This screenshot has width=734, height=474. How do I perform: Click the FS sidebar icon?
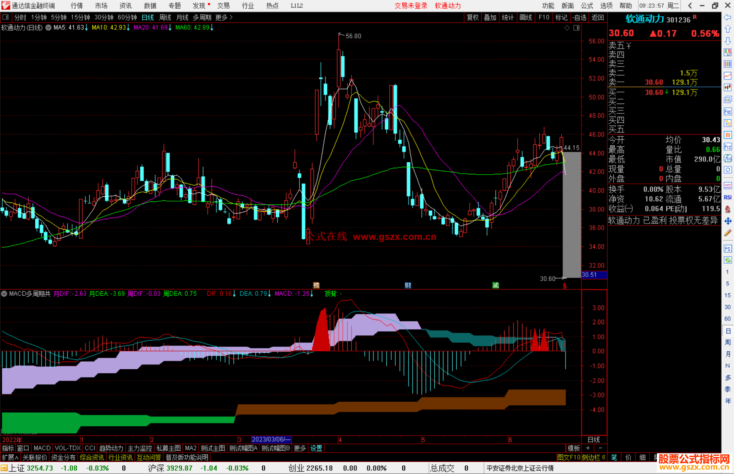coord(727,249)
